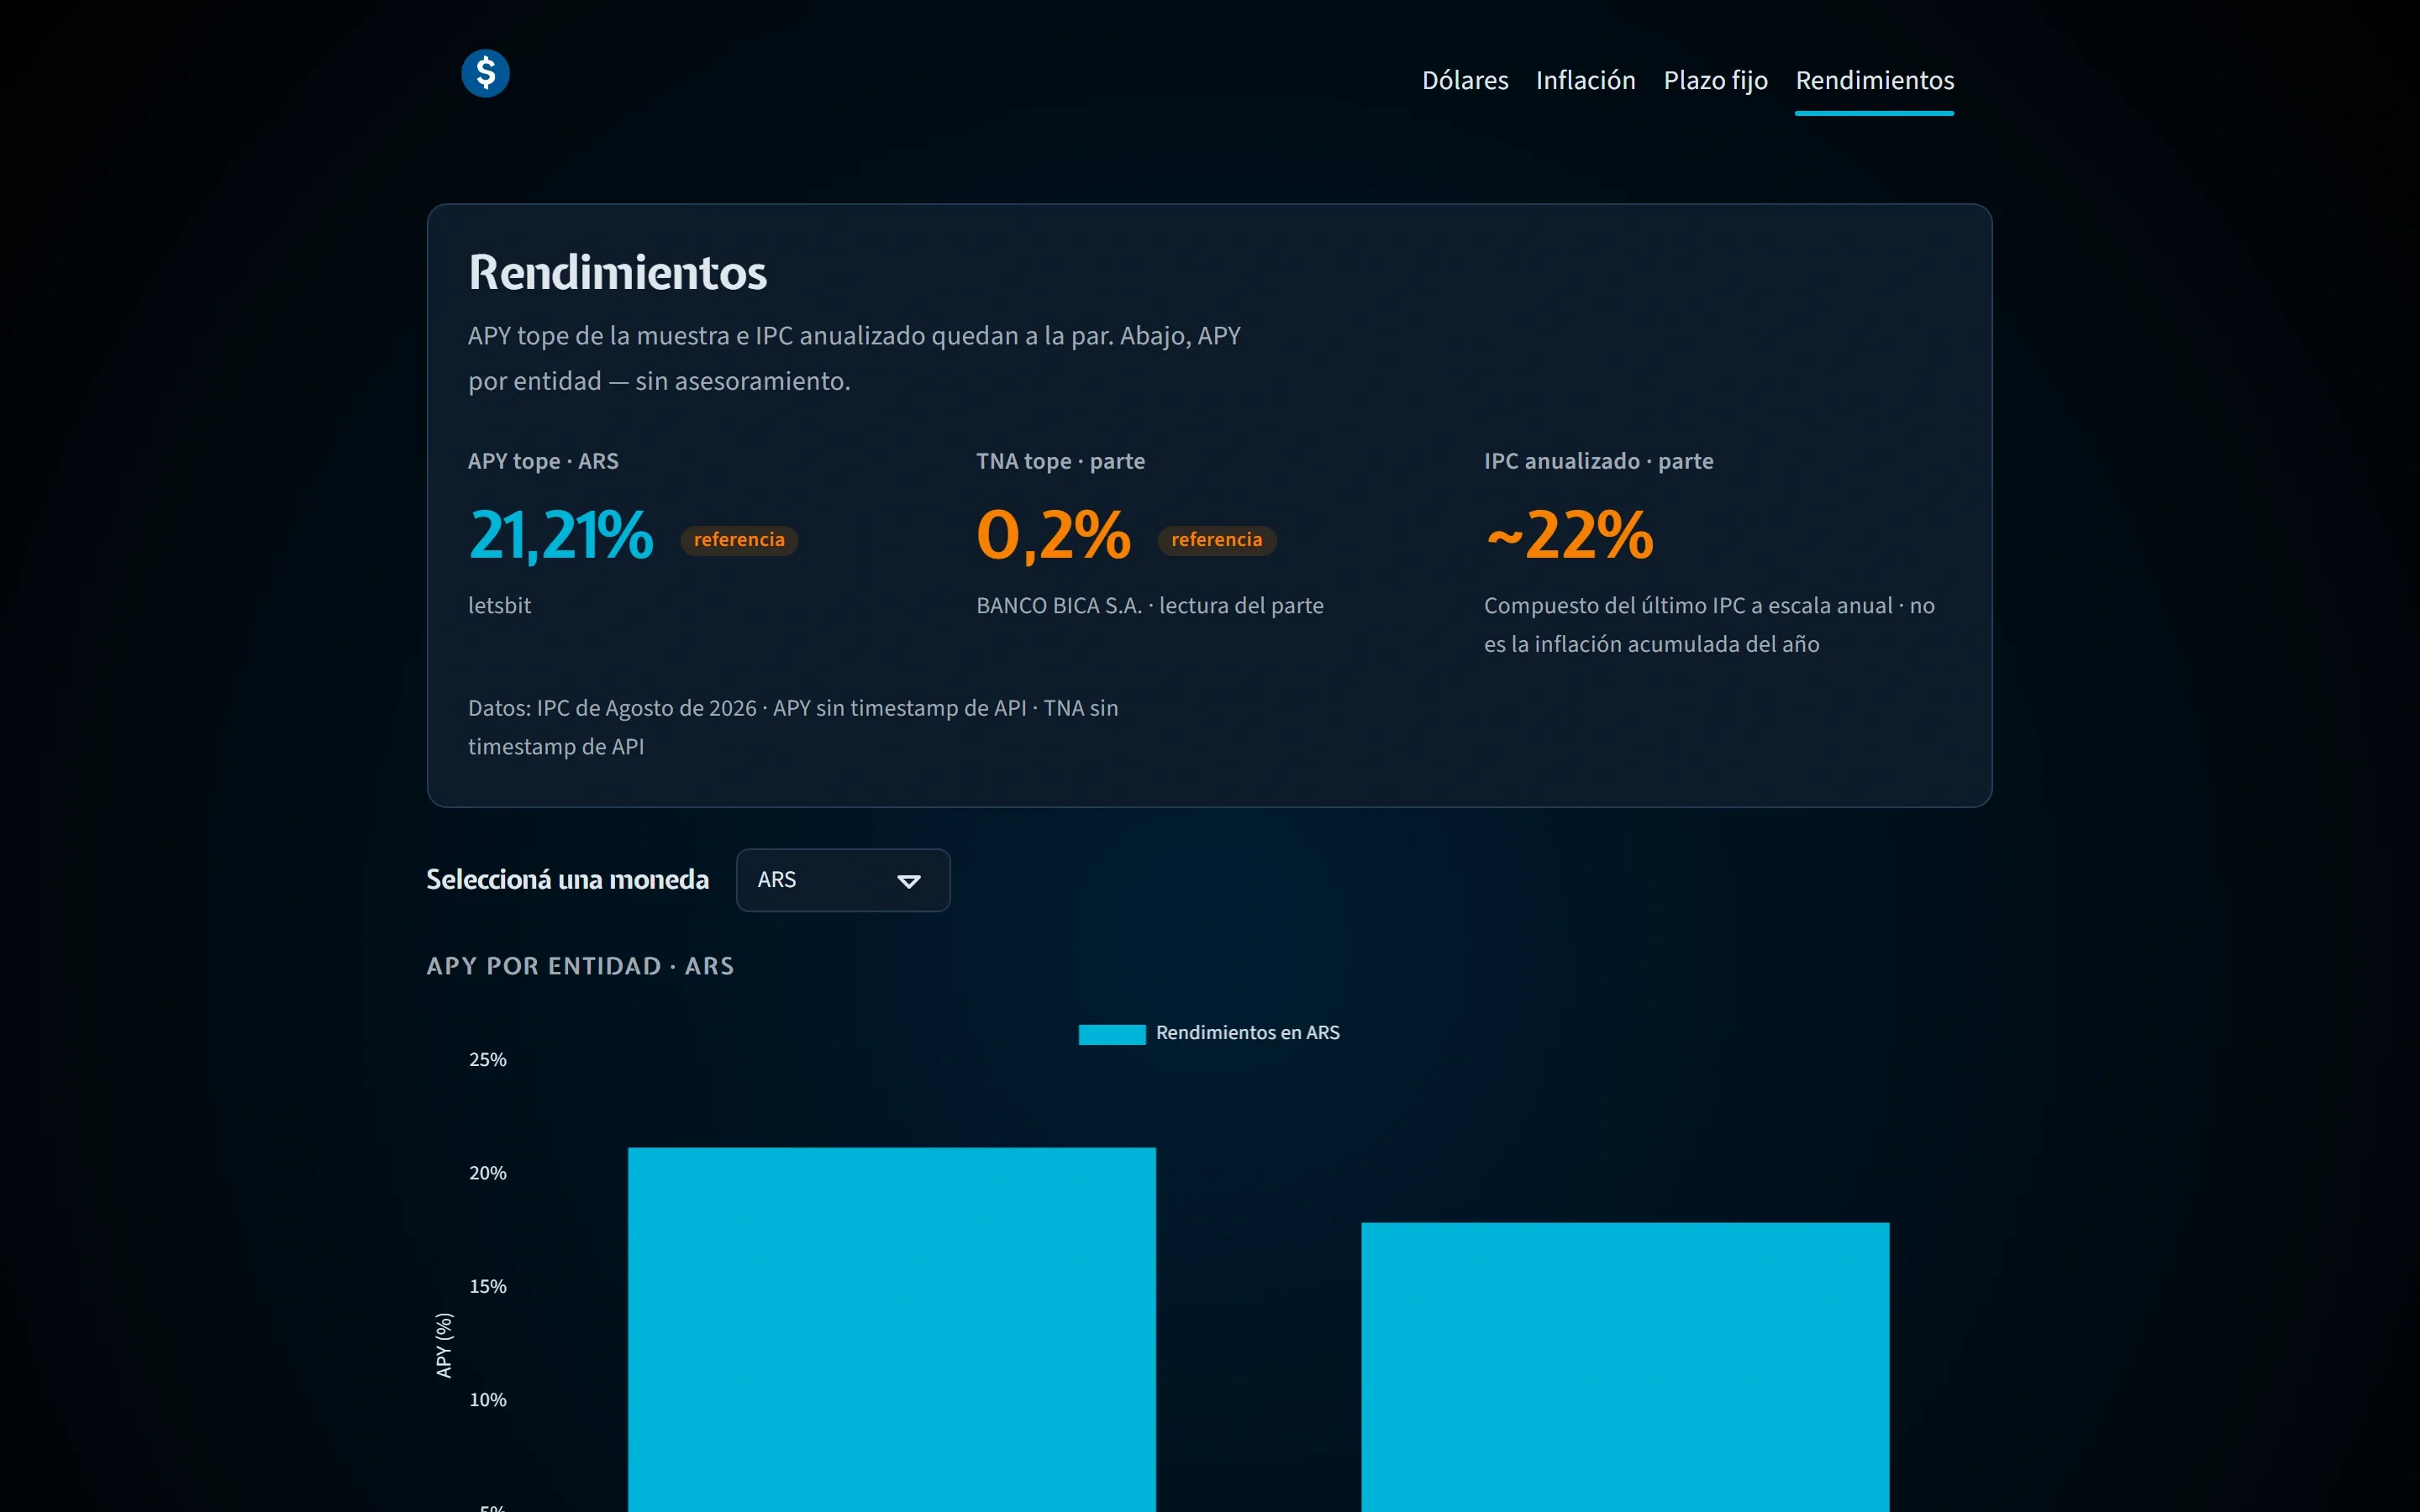Click the letsbit entity label

(499, 605)
